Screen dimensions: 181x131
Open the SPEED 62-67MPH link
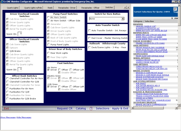[x=144, y=98]
